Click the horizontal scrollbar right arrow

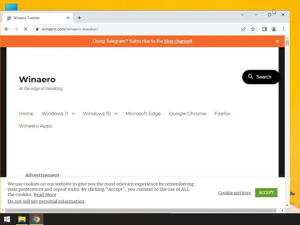[282, 210]
